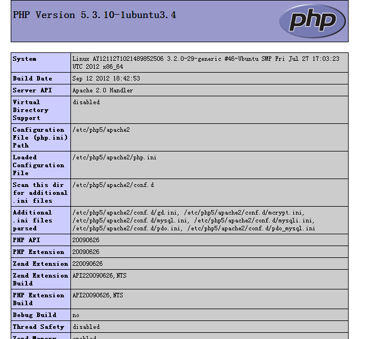
Task: Click the Server API label
Action: (x=32, y=90)
